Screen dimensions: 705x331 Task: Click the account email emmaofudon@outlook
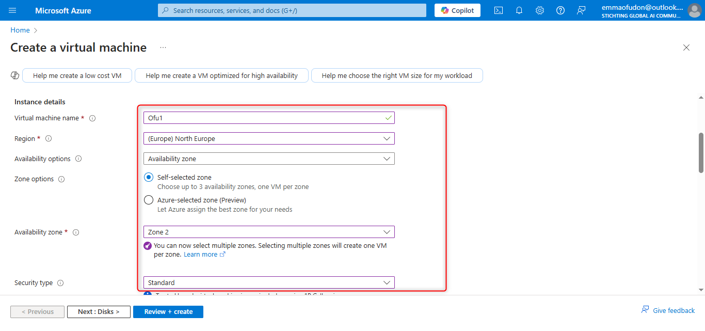642,7
